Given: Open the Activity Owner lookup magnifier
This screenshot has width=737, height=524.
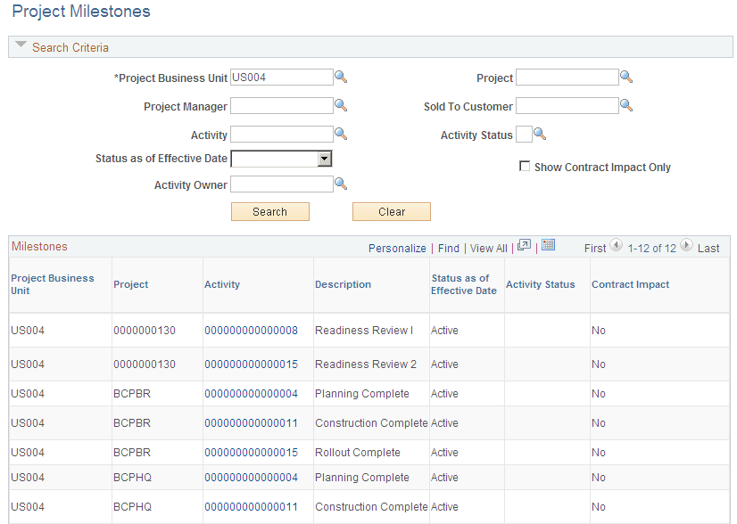Looking at the screenshot, I should pos(340,184).
